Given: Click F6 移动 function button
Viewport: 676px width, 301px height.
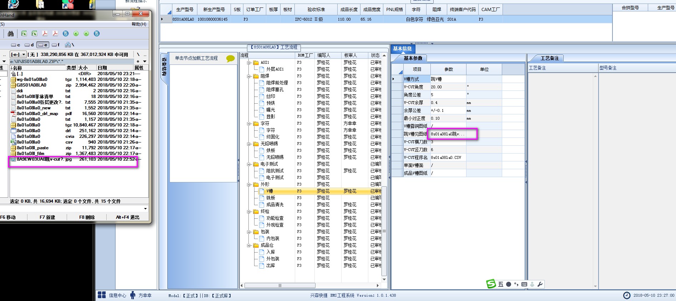Looking at the screenshot, I should tap(8, 217).
